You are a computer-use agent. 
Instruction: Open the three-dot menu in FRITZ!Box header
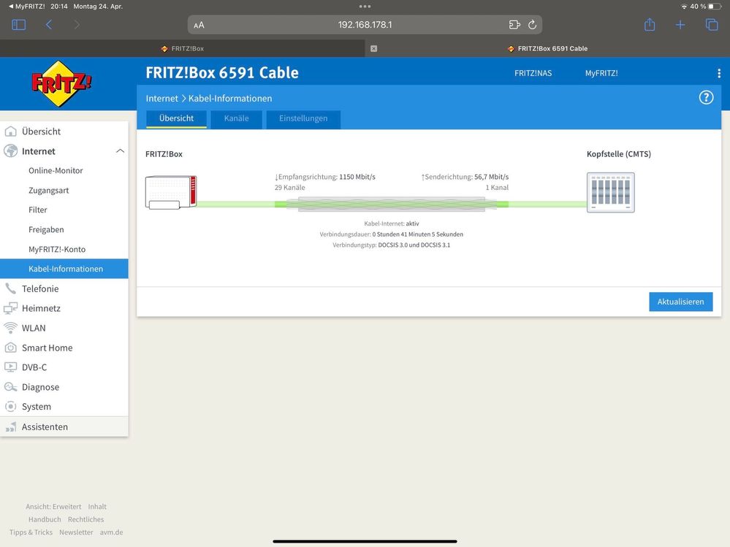tap(719, 73)
